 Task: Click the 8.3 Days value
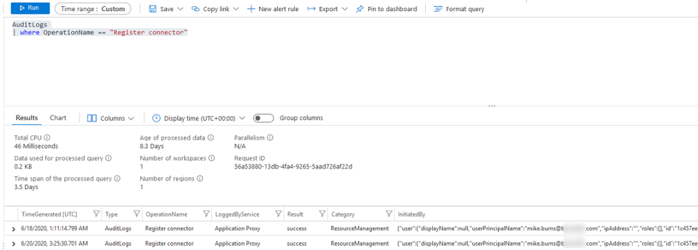click(152, 146)
